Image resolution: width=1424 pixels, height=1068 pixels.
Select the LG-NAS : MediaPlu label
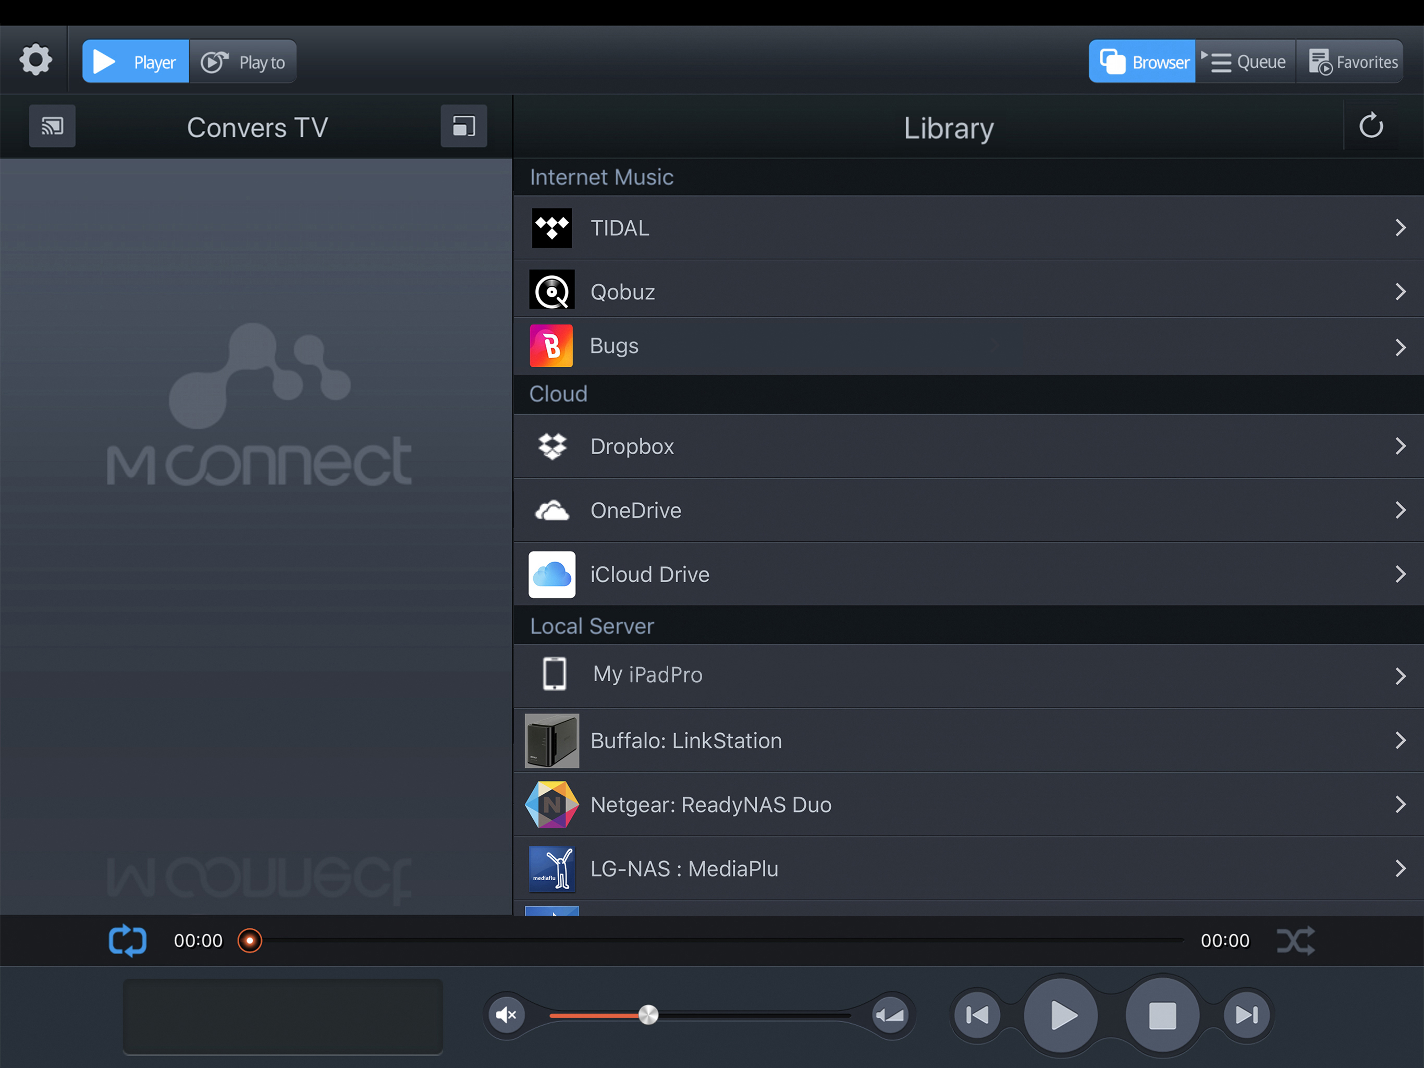pyautogui.click(x=684, y=869)
